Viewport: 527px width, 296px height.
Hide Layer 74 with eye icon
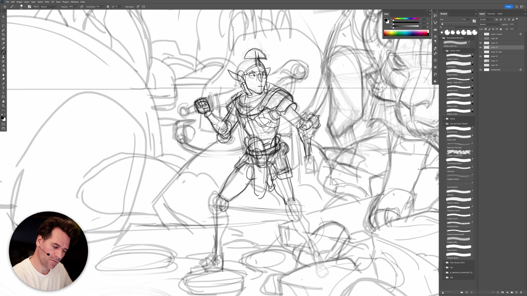[x=480, y=43]
